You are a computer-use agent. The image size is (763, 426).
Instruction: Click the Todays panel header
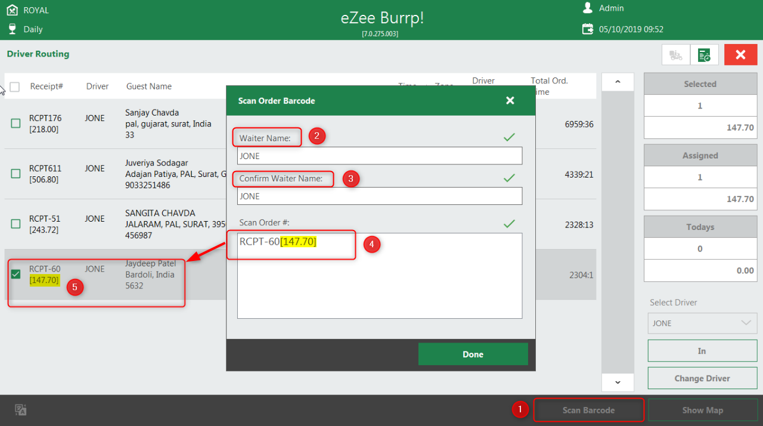(700, 227)
